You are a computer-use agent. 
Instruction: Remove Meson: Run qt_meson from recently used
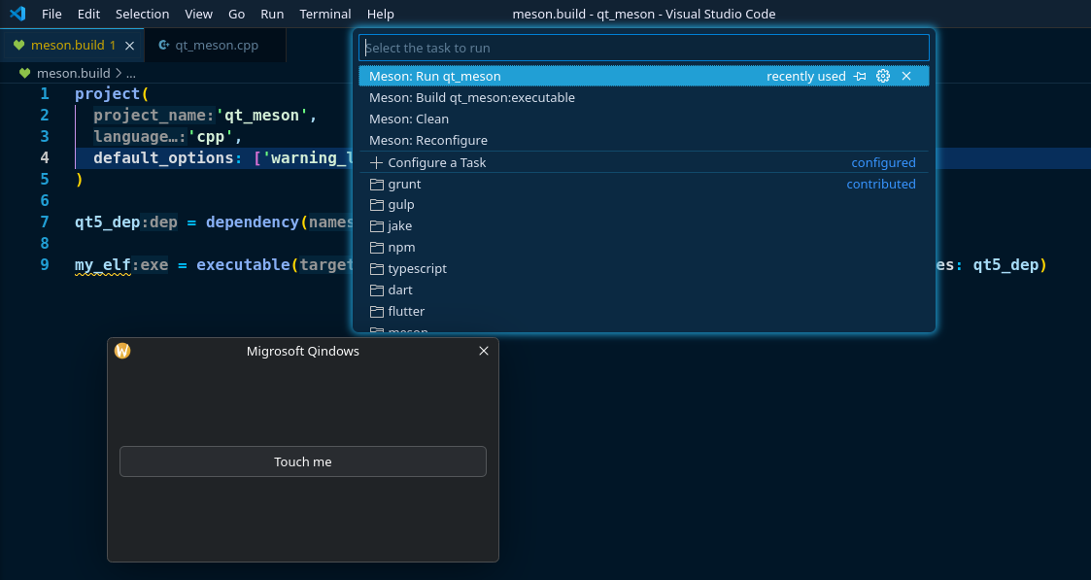[x=905, y=77]
